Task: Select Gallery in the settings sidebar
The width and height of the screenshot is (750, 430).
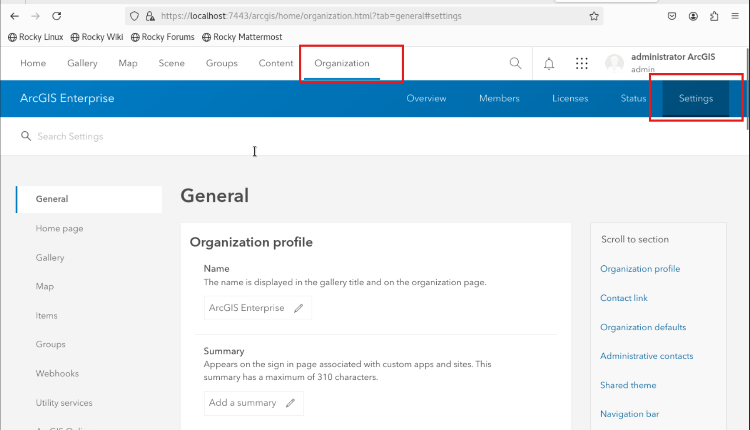Action: coord(50,257)
